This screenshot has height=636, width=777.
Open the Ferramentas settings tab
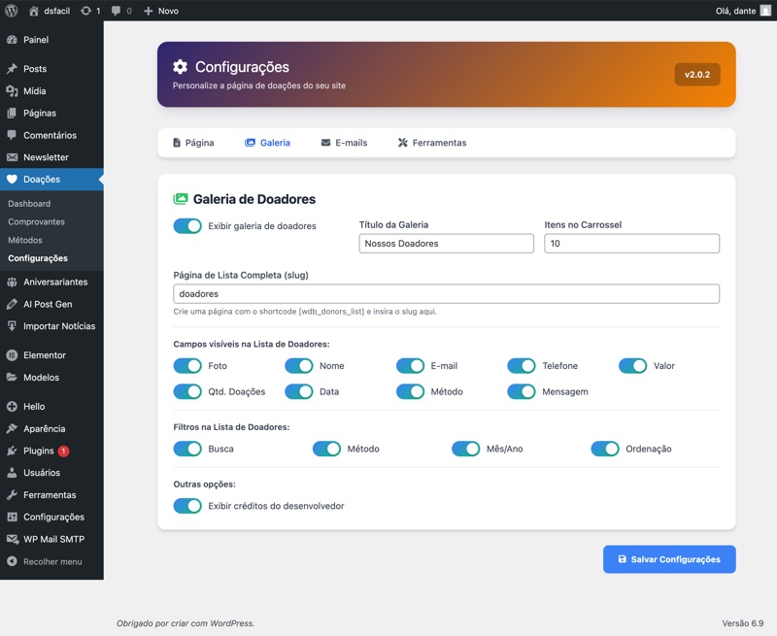click(432, 143)
